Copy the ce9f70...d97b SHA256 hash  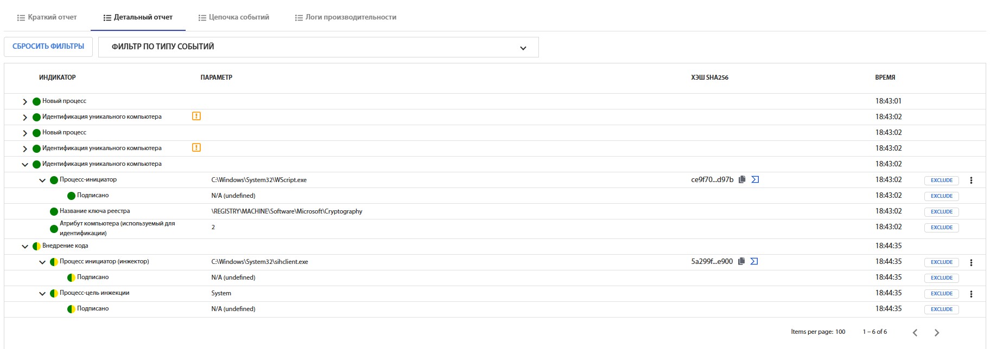(x=742, y=179)
